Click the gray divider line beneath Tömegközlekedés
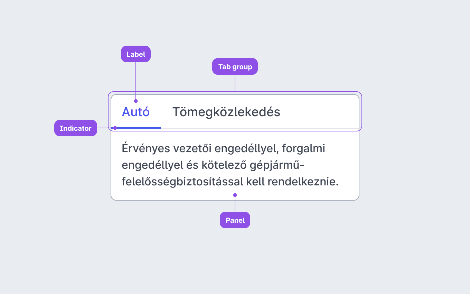The height and width of the screenshot is (294, 470). point(260,128)
